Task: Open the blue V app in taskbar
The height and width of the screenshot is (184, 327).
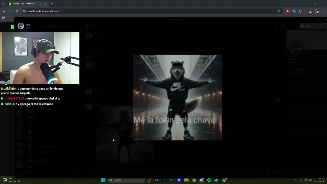Action: [x=179, y=180]
